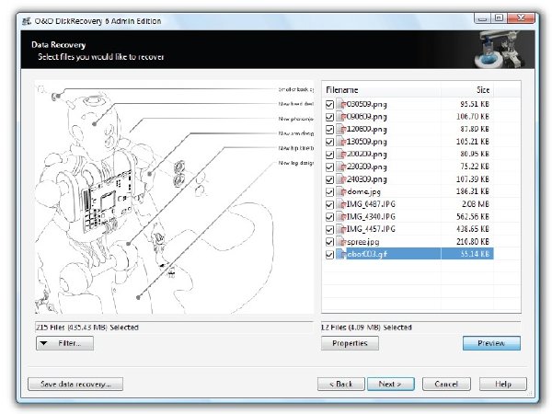This screenshot has height=414, width=552.
Task: Click the file icon of the highlighted .gif file
Action: (341, 254)
